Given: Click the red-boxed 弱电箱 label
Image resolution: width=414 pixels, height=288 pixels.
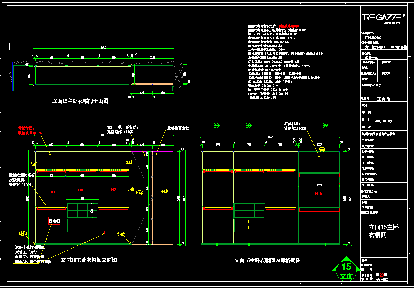Looking at the screenshot, I should pyautogui.click(x=54, y=221).
